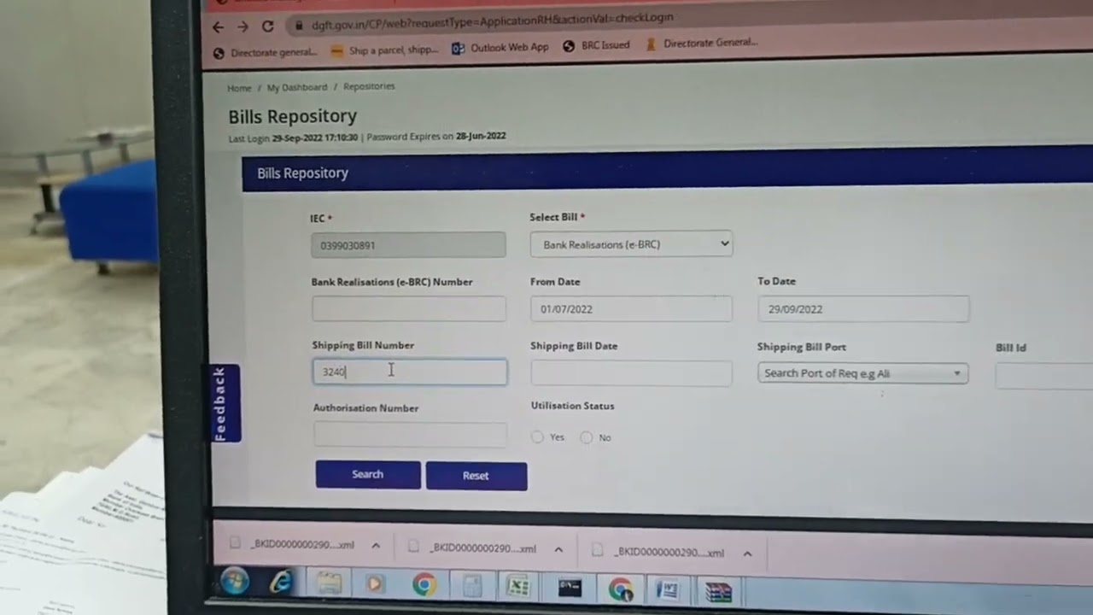This screenshot has width=1093, height=615.
Task: Open the 'Directorate general...' first bookmark
Action: [265, 52]
